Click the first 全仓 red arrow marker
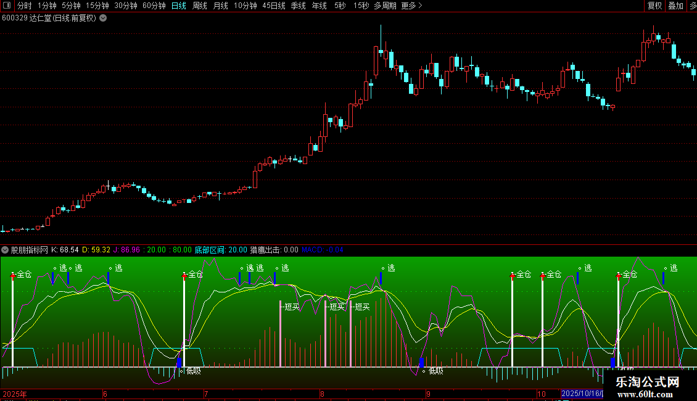The width and height of the screenshot is (697, 401). pyautogui.click(x=13, y=276)
